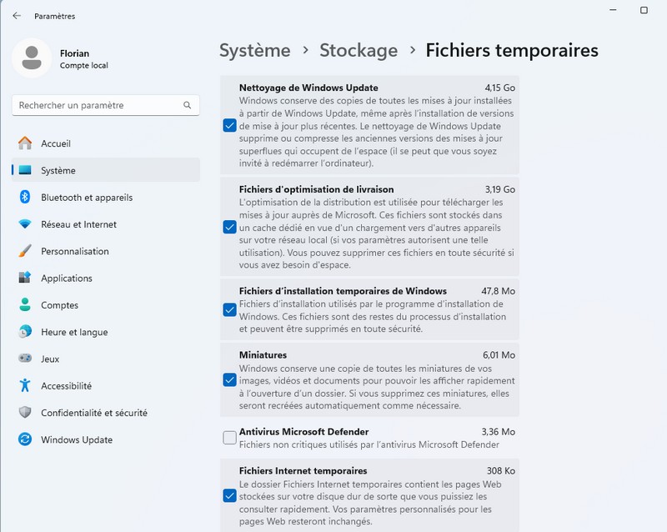The image size is (667, 532).
Task: Click the Bluetooth et appareils icon
Action: (x=25, y=198)
